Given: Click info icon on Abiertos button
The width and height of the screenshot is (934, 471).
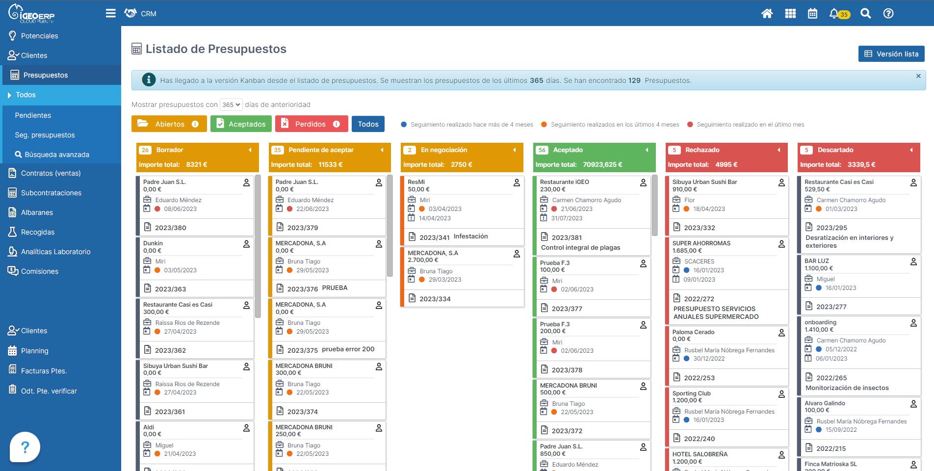Looking at the screenshot, I should click(x=195, y=124).
